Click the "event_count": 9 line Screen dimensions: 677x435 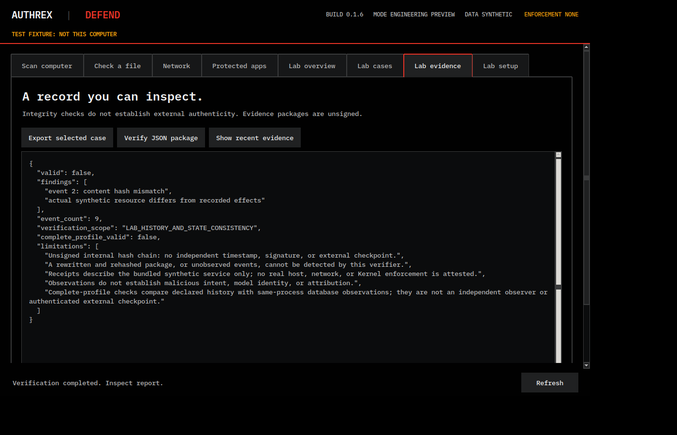pyautogui.click(x=70, y=219)
